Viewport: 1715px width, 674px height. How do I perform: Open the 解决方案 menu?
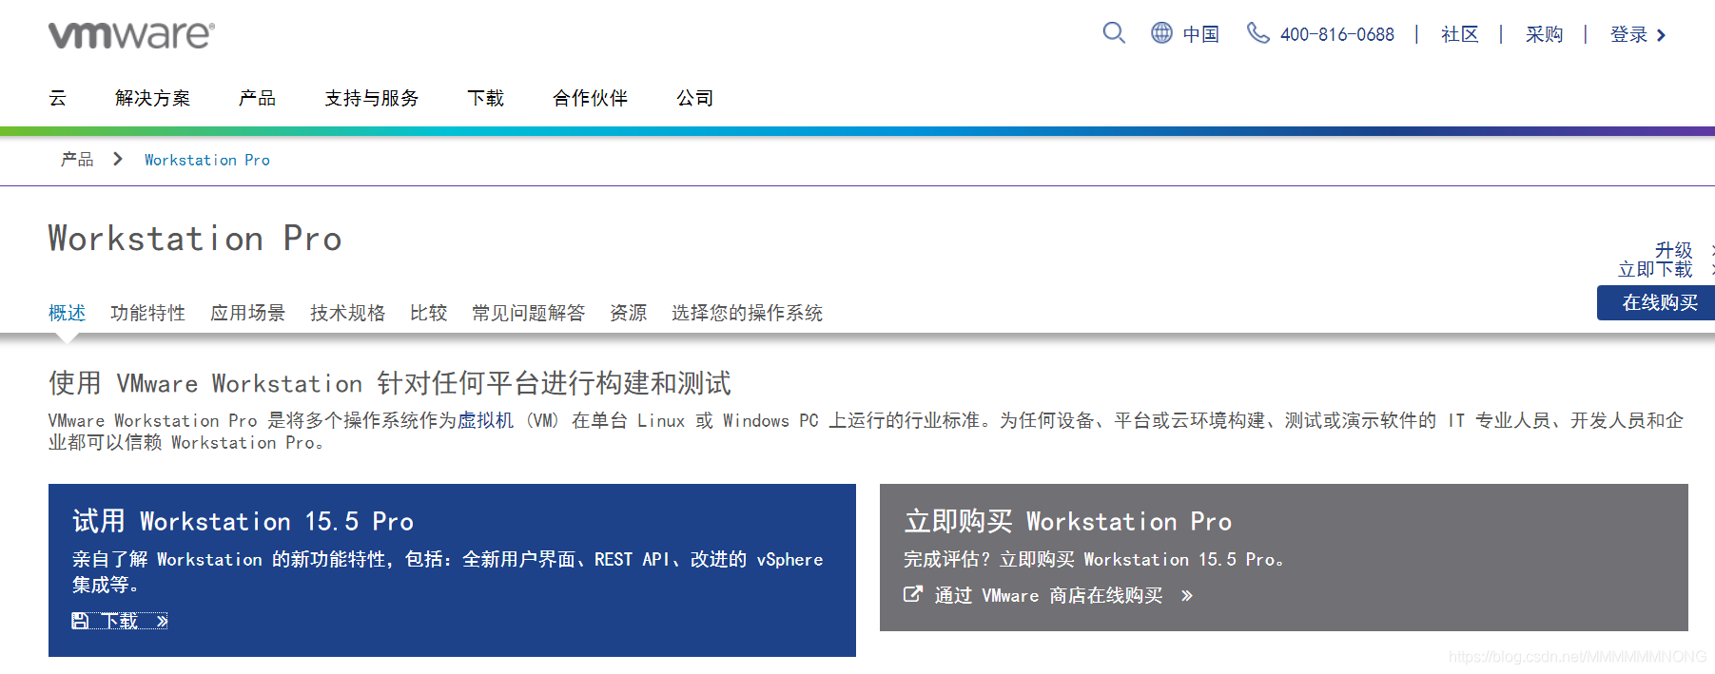point(152,98)
